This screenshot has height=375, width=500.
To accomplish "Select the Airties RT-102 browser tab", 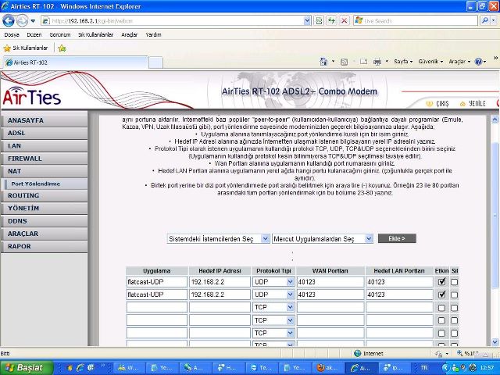I will 76,62.
